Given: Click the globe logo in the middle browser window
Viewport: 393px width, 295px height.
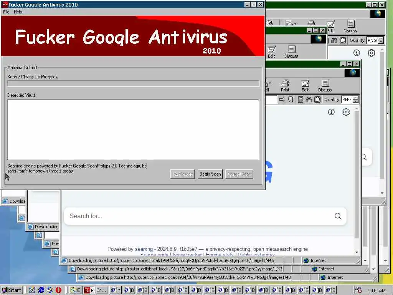Looking at the screenshot, I should 319,40.
